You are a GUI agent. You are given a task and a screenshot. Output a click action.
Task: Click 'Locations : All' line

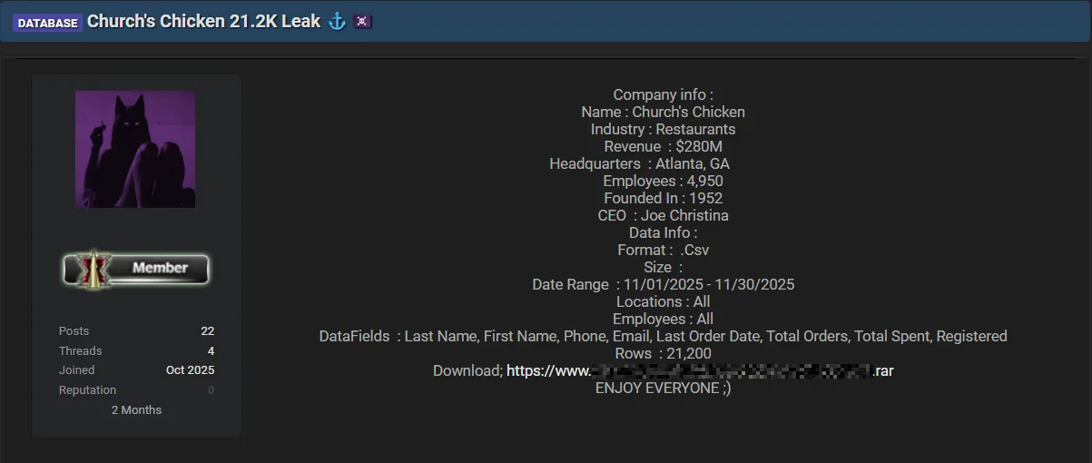tap(664, 301)
